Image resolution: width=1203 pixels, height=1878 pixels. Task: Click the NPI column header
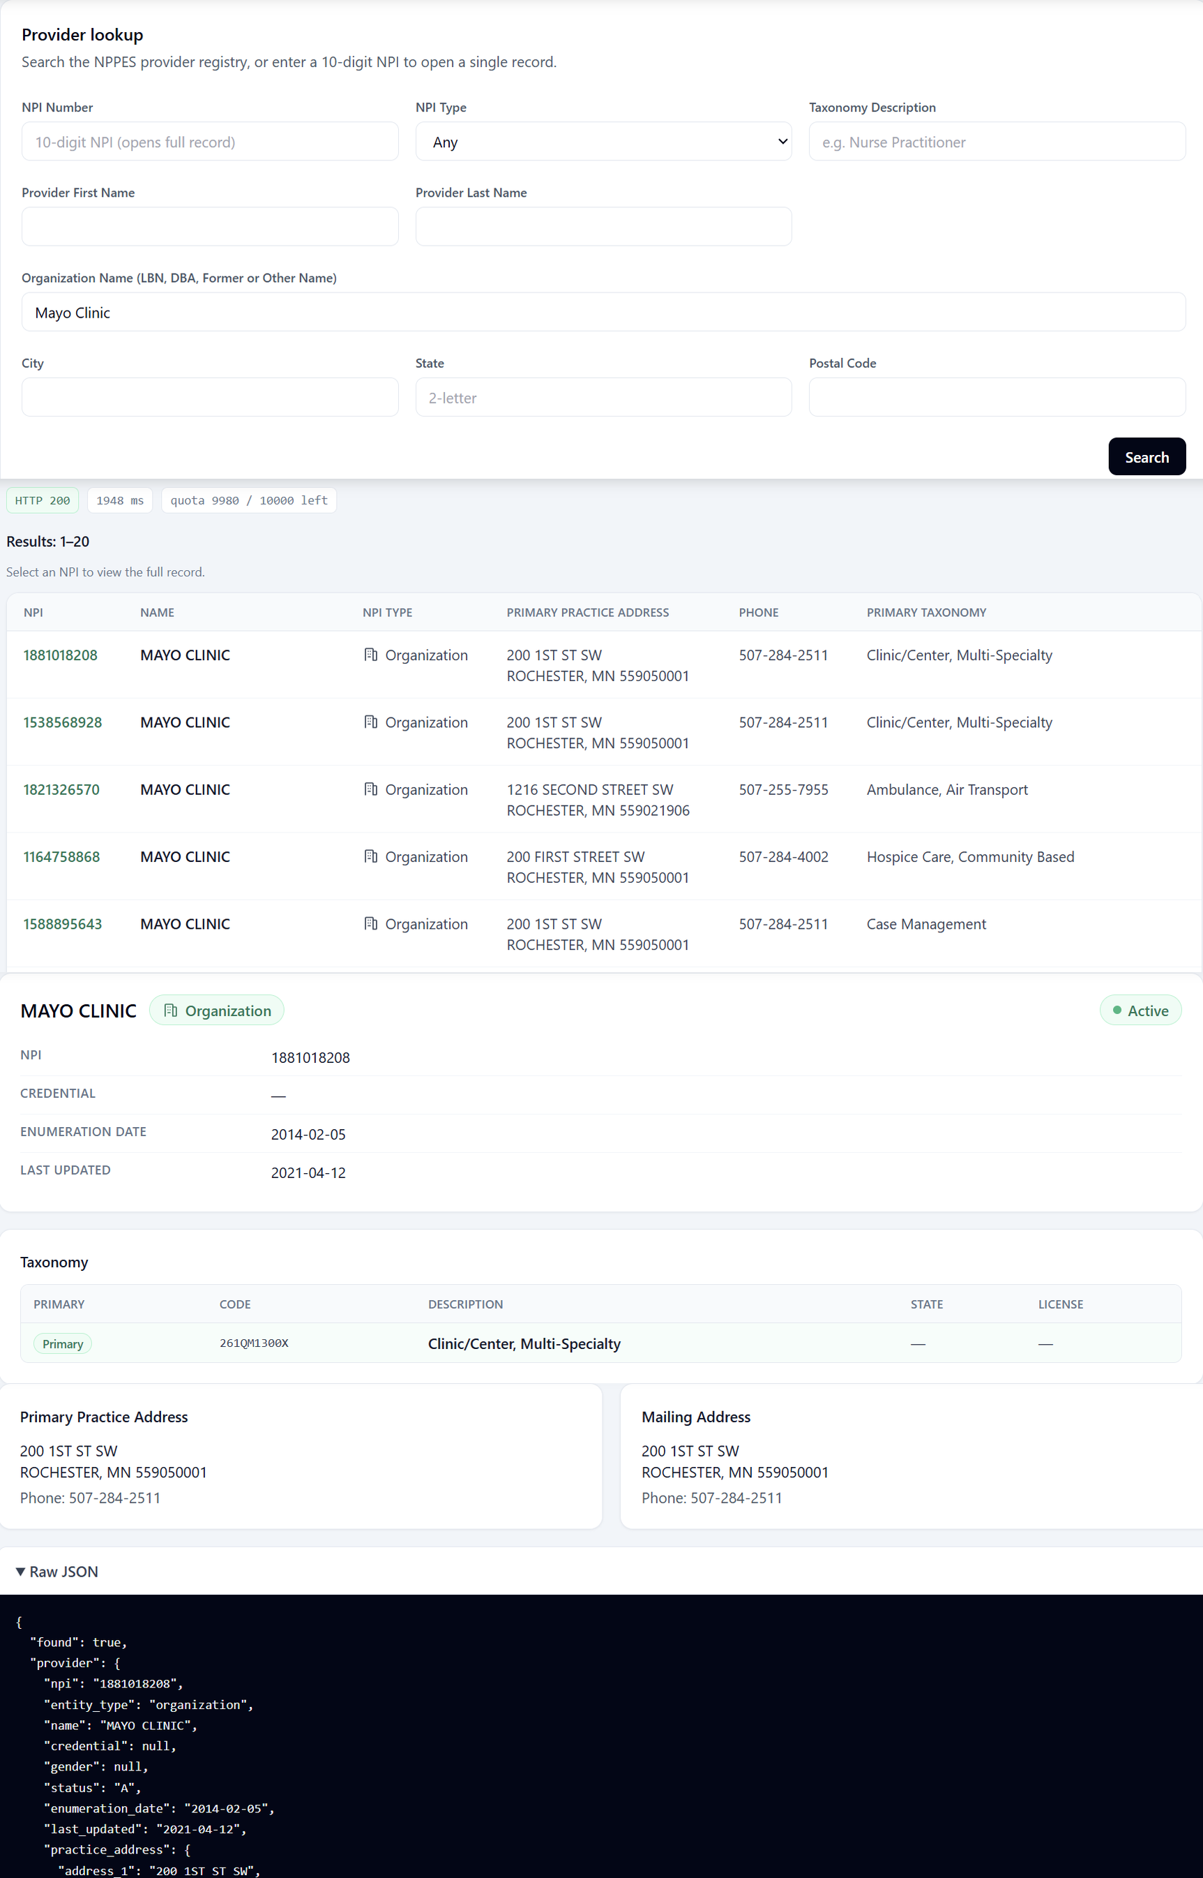33,613
